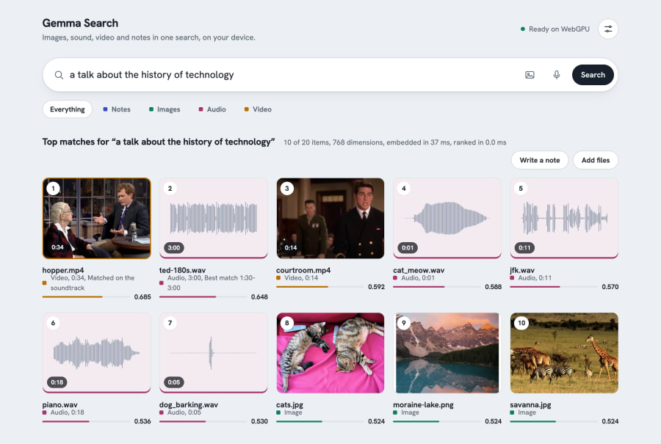Viewport: 661px width, 444px height.
Task: Click the courtroom.mp4 file name
Action: pyautogui.click(x=303, y=270)
